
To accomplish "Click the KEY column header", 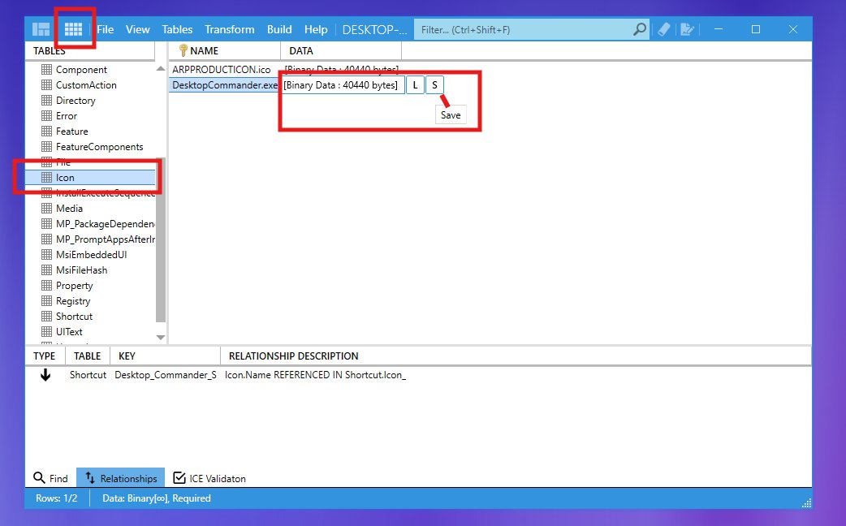I will click(165, 356).
